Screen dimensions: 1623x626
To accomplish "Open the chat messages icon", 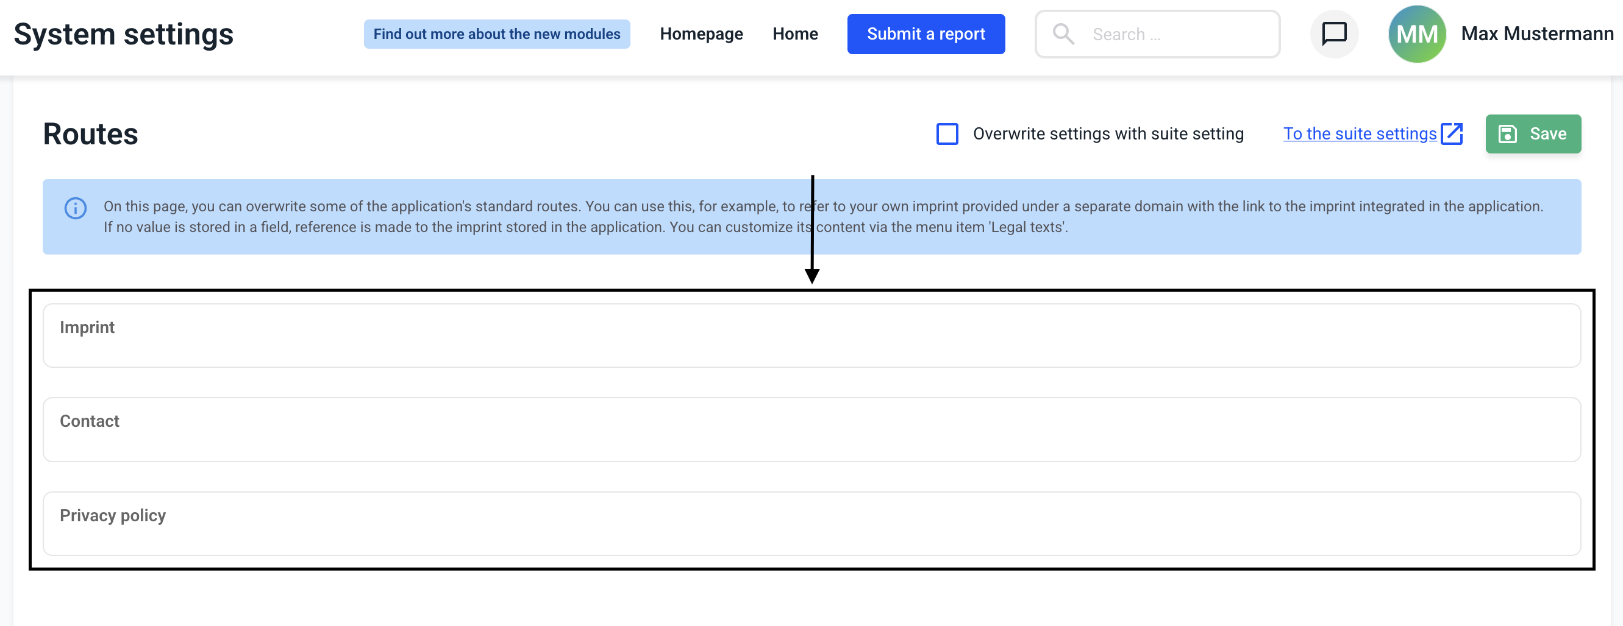I will [1333, 34].
